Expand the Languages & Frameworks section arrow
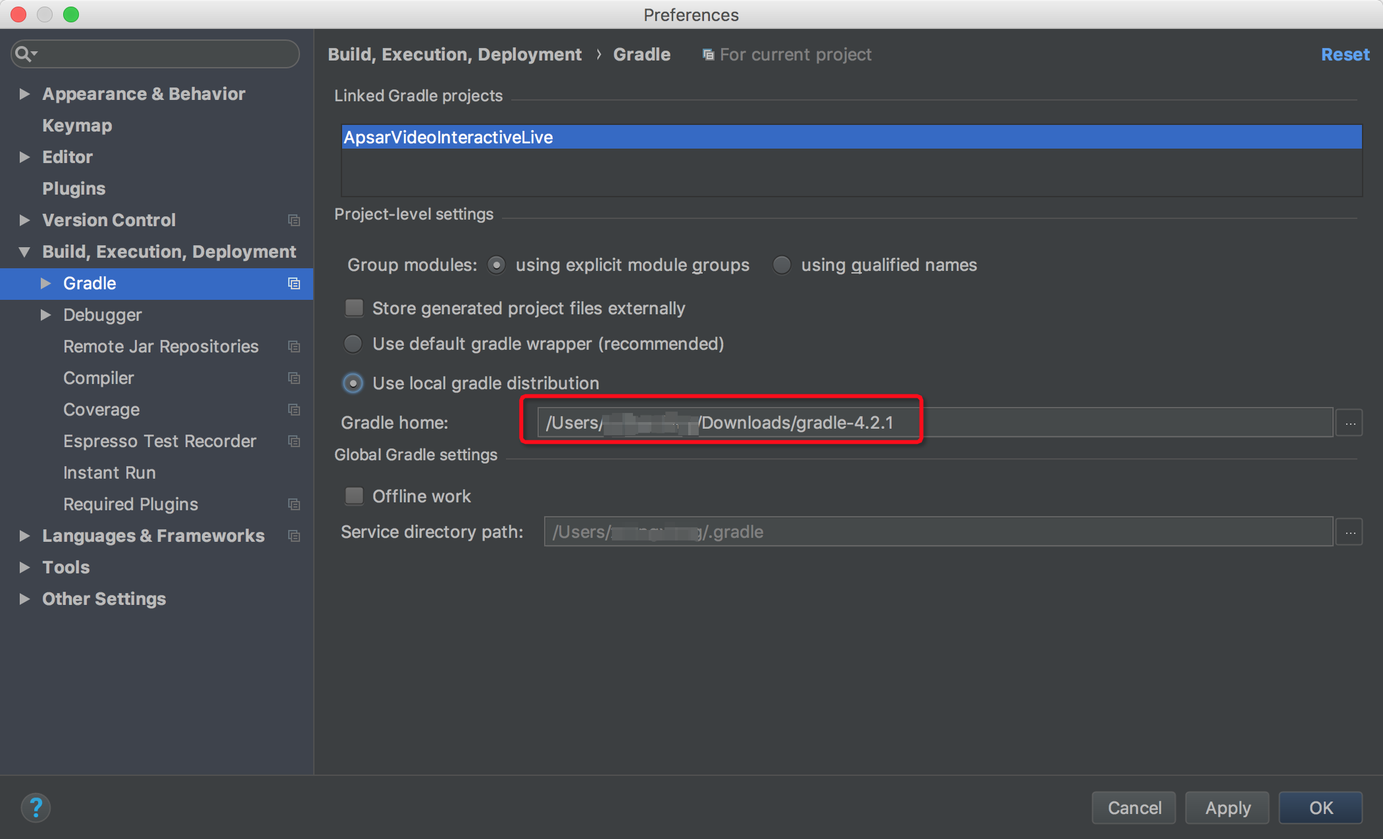This screenshot has width=1383, height=839. tap(24, 536)
